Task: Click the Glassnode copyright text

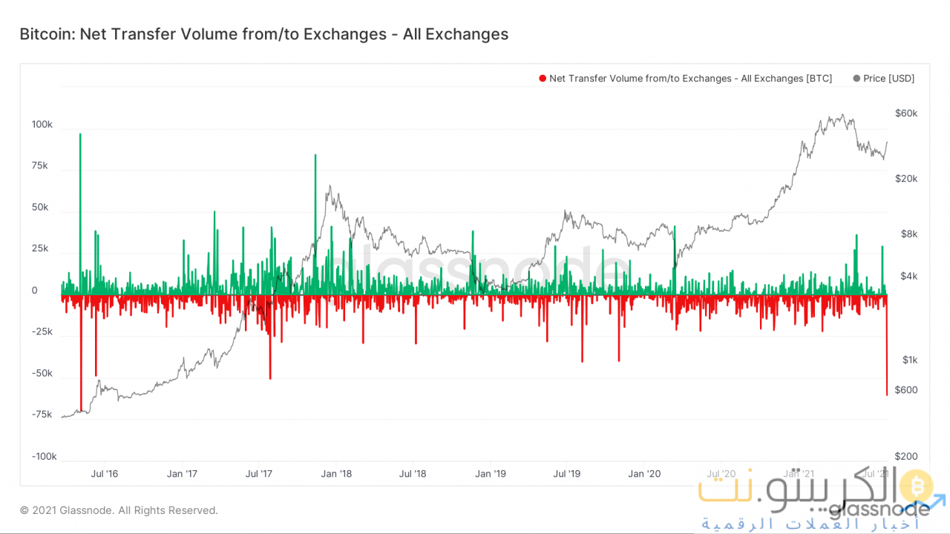Action: (x=119, y=510)
